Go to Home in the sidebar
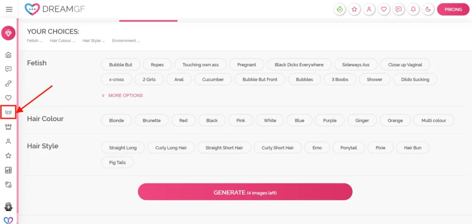 click(8, 55)
